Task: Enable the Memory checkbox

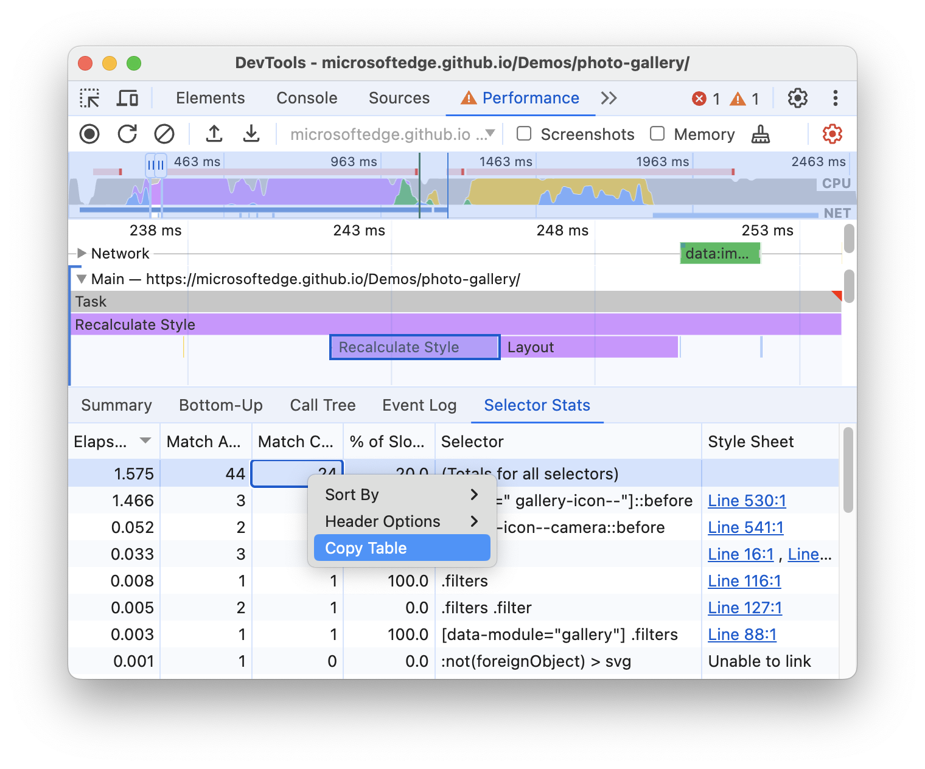Action: [x=657, y=134]
